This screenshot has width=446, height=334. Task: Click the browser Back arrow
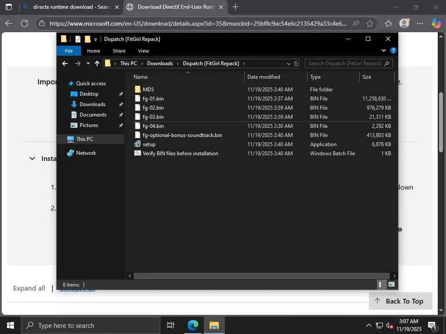coord(9,23)
